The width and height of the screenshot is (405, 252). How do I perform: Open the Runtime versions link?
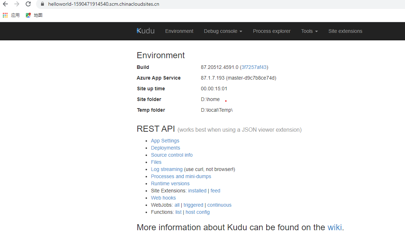170,183
